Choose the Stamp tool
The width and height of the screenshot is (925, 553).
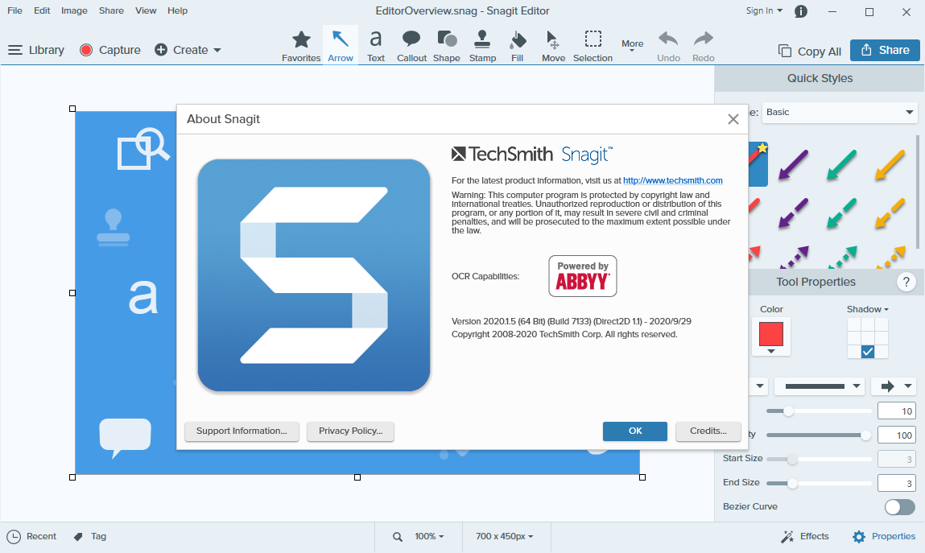coord(481,44)
